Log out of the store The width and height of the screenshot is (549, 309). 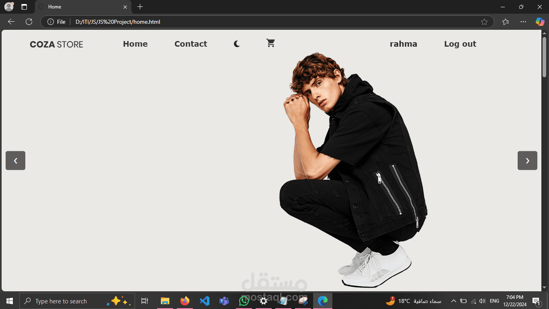(x=460, y=44)
